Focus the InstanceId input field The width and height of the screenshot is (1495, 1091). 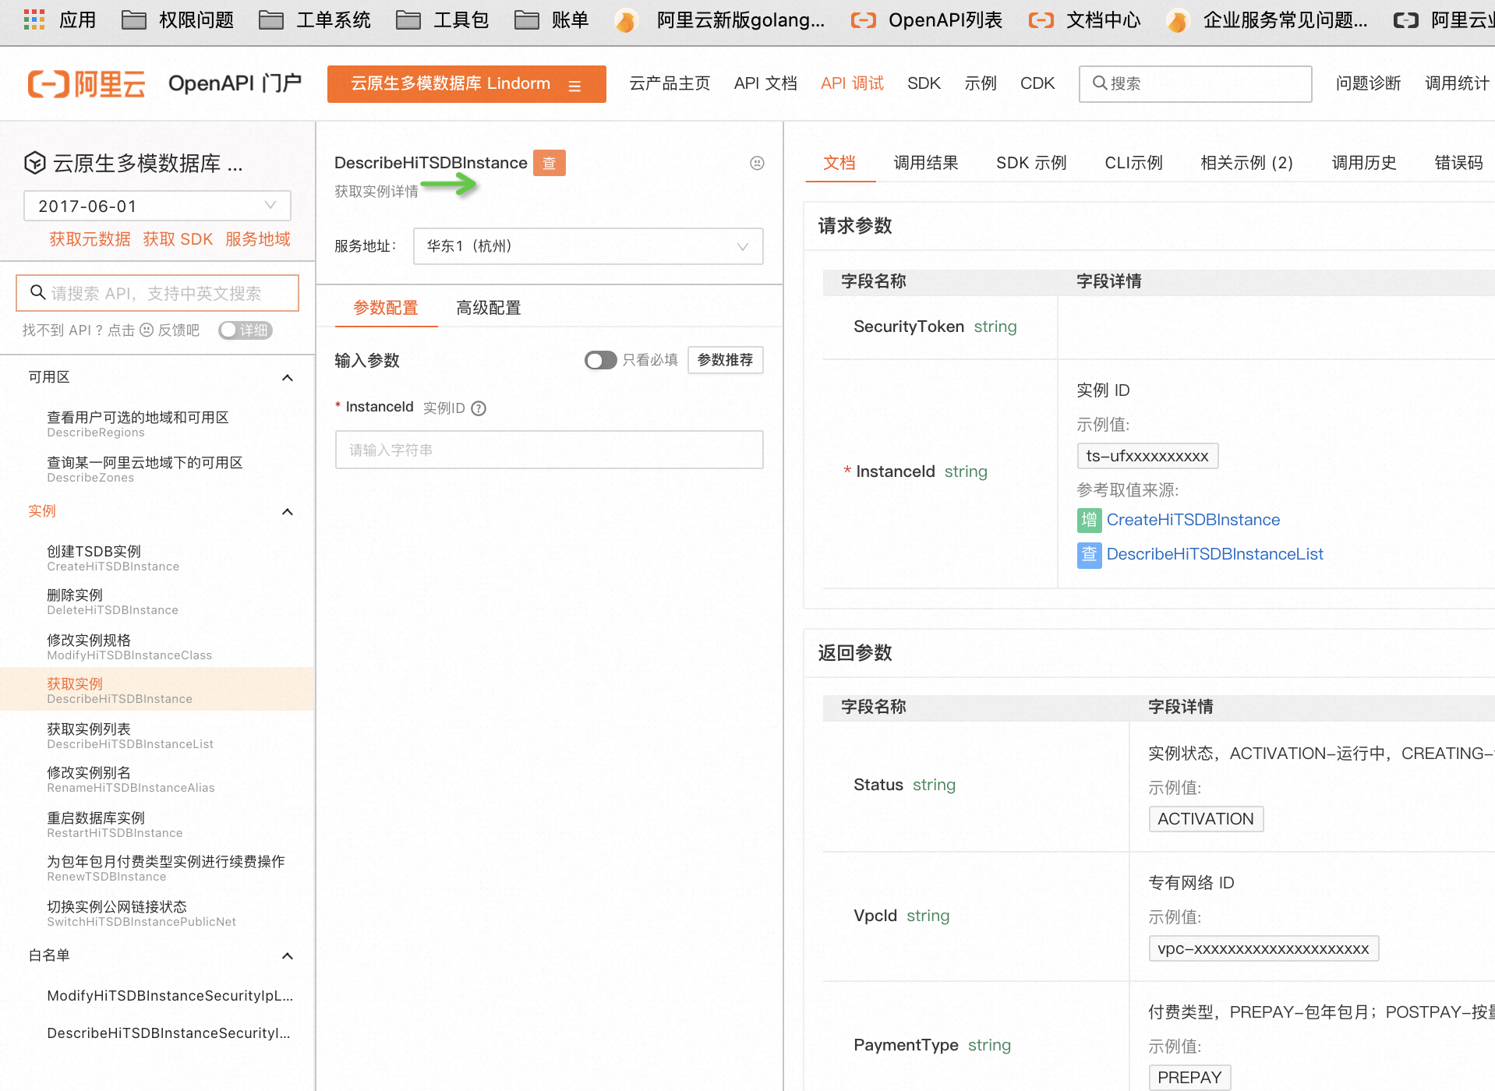tap(550, 450)
